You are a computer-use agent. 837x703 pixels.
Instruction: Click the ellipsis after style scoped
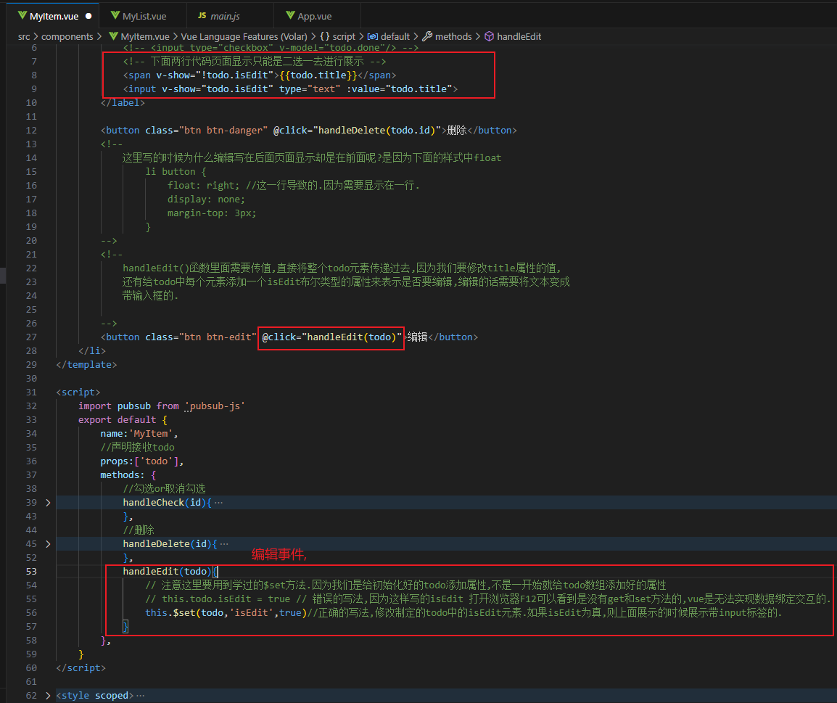[141, 696]
